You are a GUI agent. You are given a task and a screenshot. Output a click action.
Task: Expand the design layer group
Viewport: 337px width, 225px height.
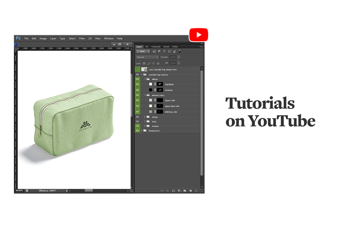pyautogui.click(x=145, y=117)
